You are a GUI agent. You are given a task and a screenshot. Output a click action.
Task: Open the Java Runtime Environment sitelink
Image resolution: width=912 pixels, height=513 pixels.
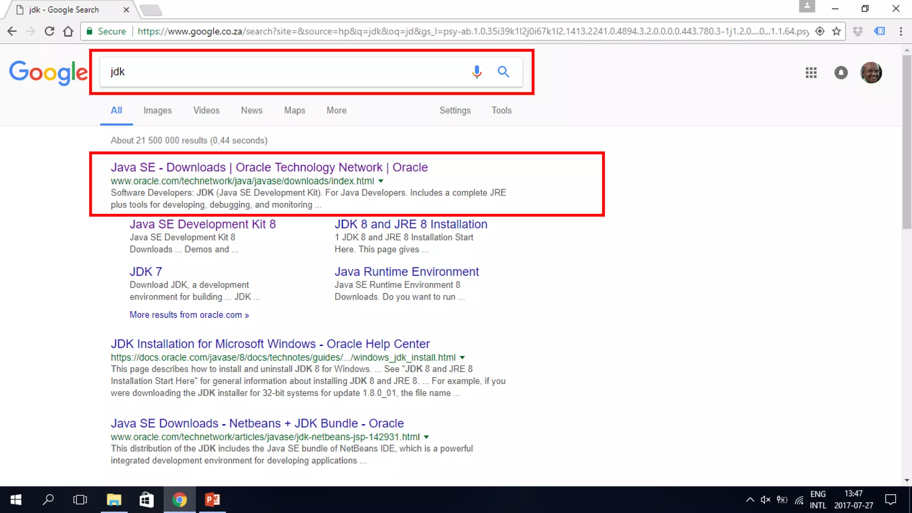407,272
